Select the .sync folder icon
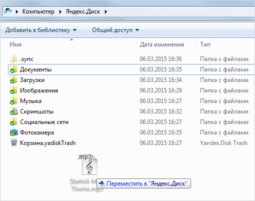255x201 pixels. tap(13, 58)
